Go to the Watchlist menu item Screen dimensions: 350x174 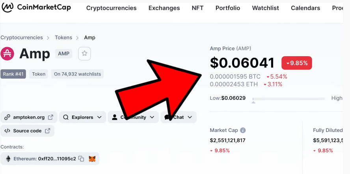click(265, 8)
